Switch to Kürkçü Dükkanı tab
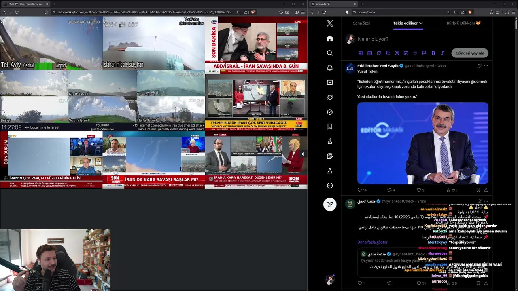Viewport: 518px width, 291px height. coord(463,23)
